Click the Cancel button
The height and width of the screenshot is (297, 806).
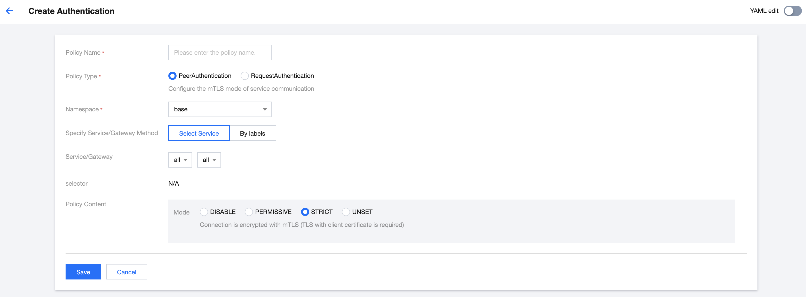click(x=127, y=272)
